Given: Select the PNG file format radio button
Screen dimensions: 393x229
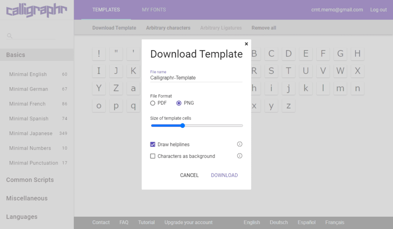Looking at the screenshot, I should point(179,103).
